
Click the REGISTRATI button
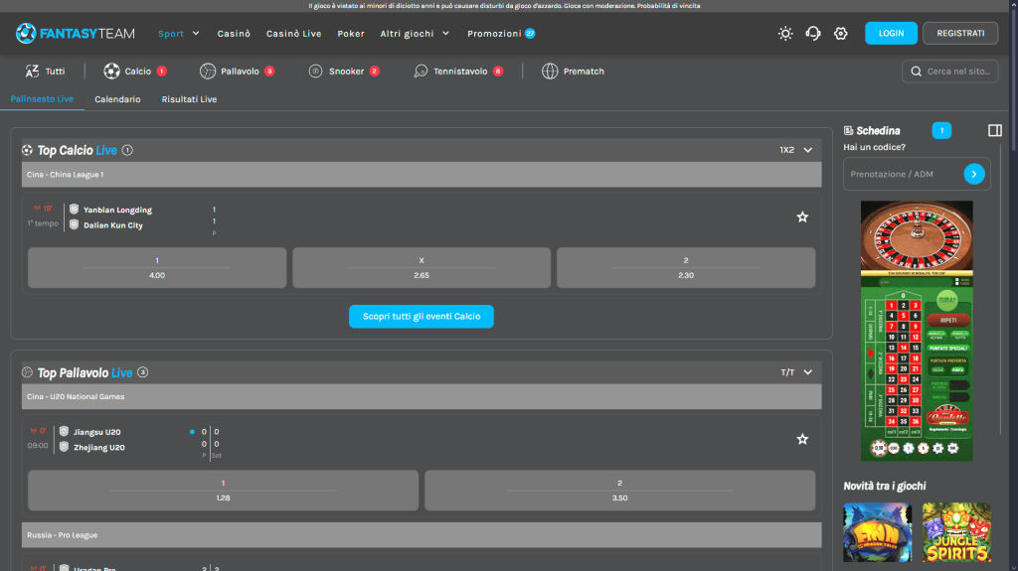960,33
